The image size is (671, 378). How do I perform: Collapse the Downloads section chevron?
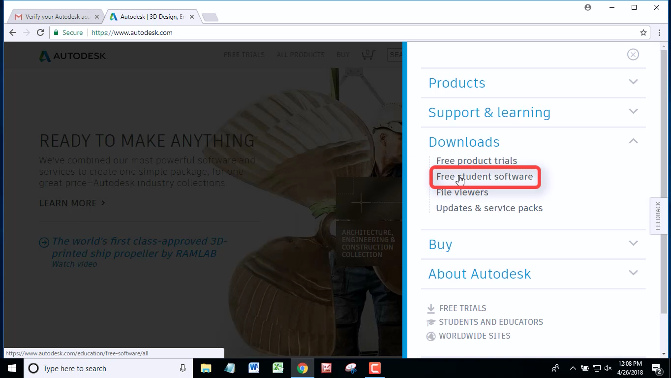tap(633, 141)
